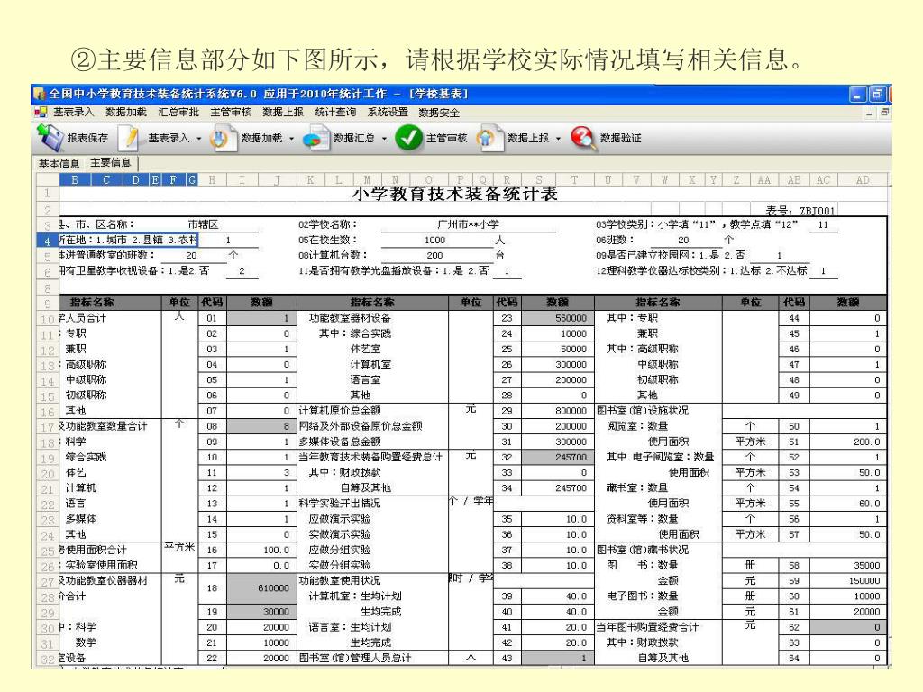923x692 pixels.
Task: Minimize the inner document window
Action: point(870,113)
